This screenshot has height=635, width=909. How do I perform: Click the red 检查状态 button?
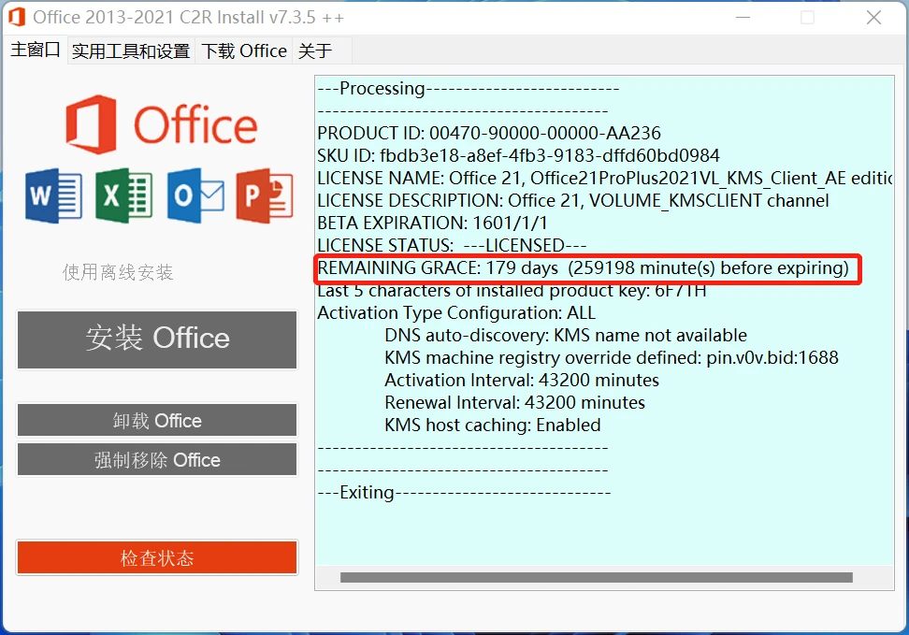tap(157, 557)
